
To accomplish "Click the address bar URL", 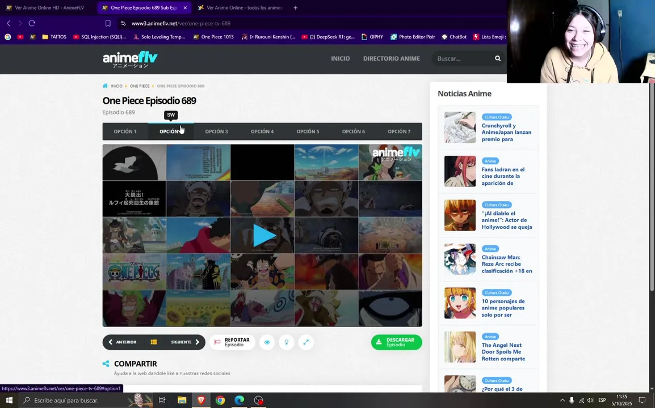I will [181, 23].
